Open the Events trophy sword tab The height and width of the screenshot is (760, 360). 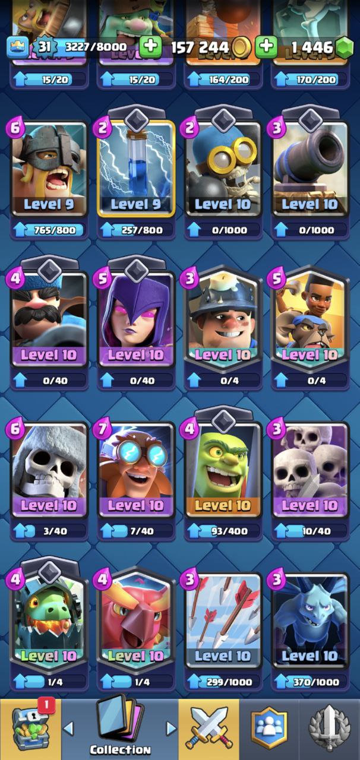pos(329,729)
